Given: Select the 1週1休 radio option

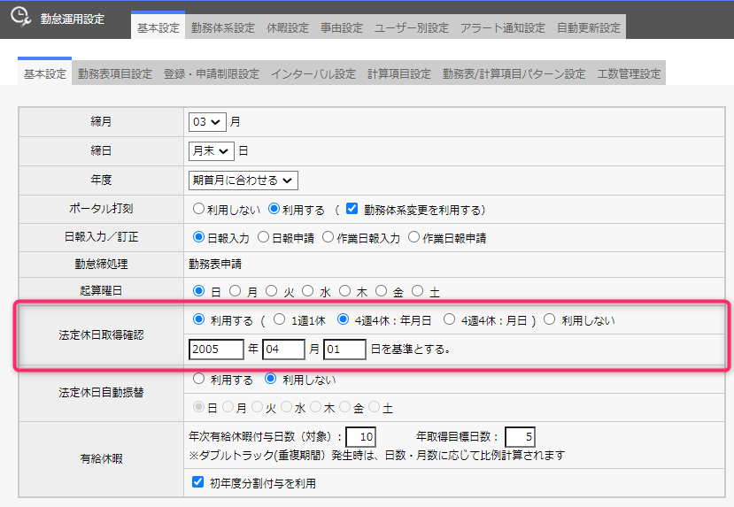Looking at the screenshot, I should coord(279,320).
